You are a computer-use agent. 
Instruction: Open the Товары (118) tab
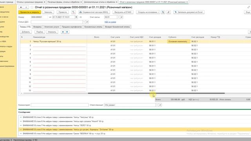tap(25, 27)
